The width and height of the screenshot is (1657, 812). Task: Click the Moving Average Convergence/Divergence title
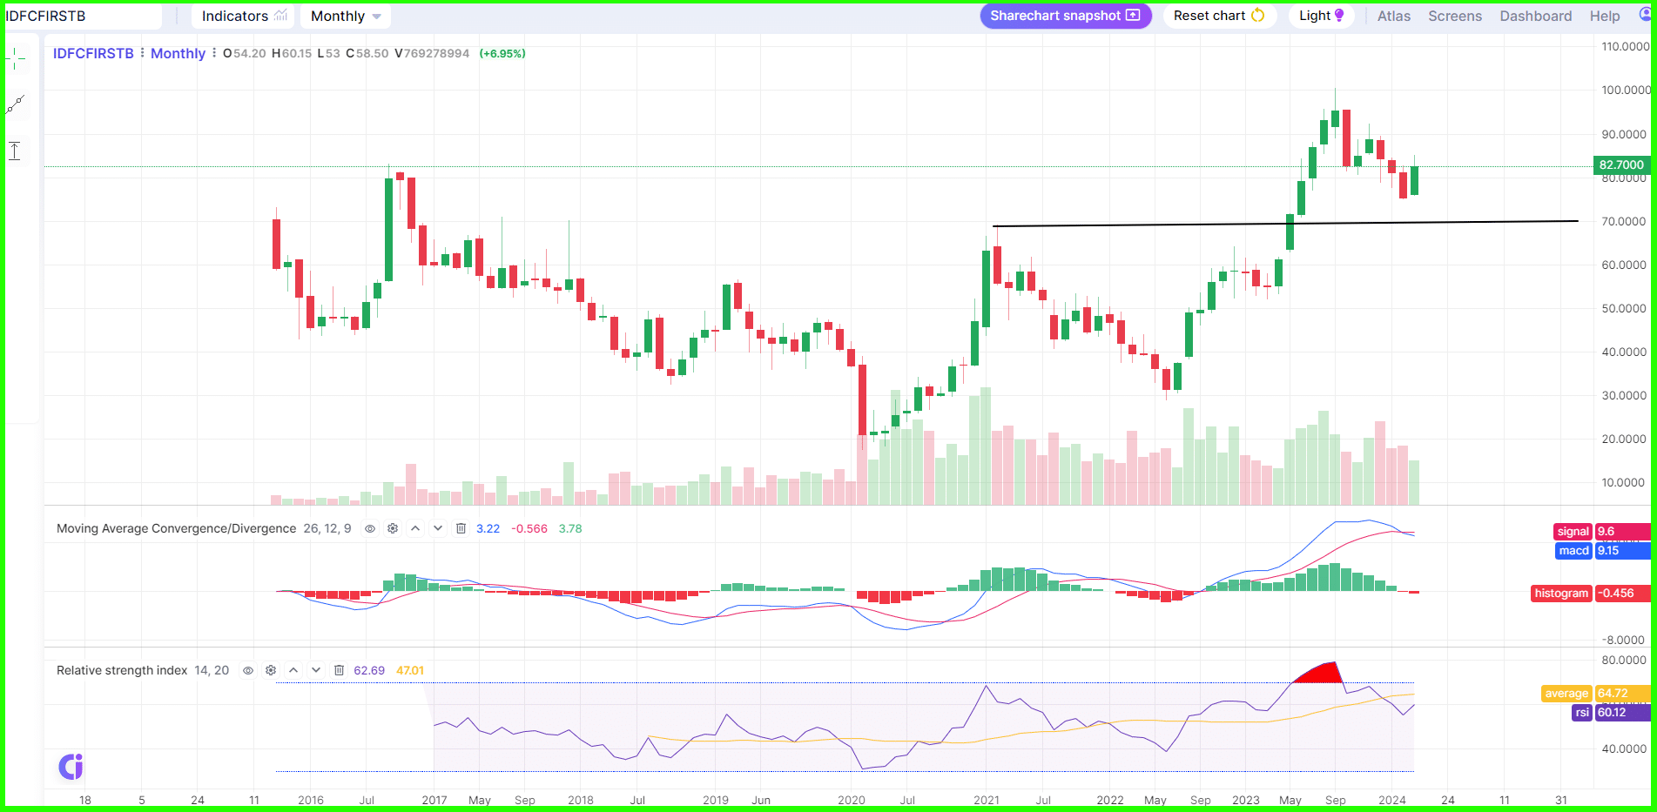pos(176,528)
